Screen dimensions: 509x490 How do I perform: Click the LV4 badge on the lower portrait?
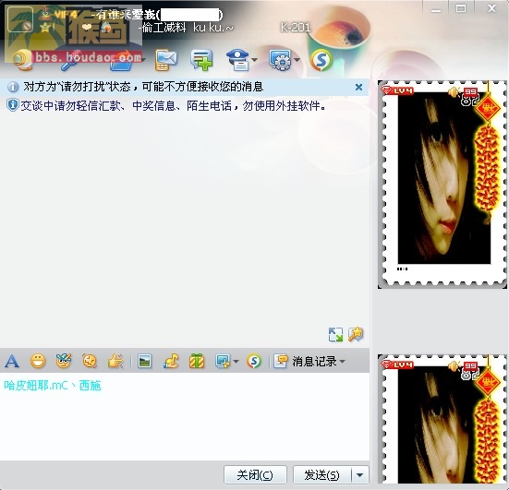click(398, 365)
